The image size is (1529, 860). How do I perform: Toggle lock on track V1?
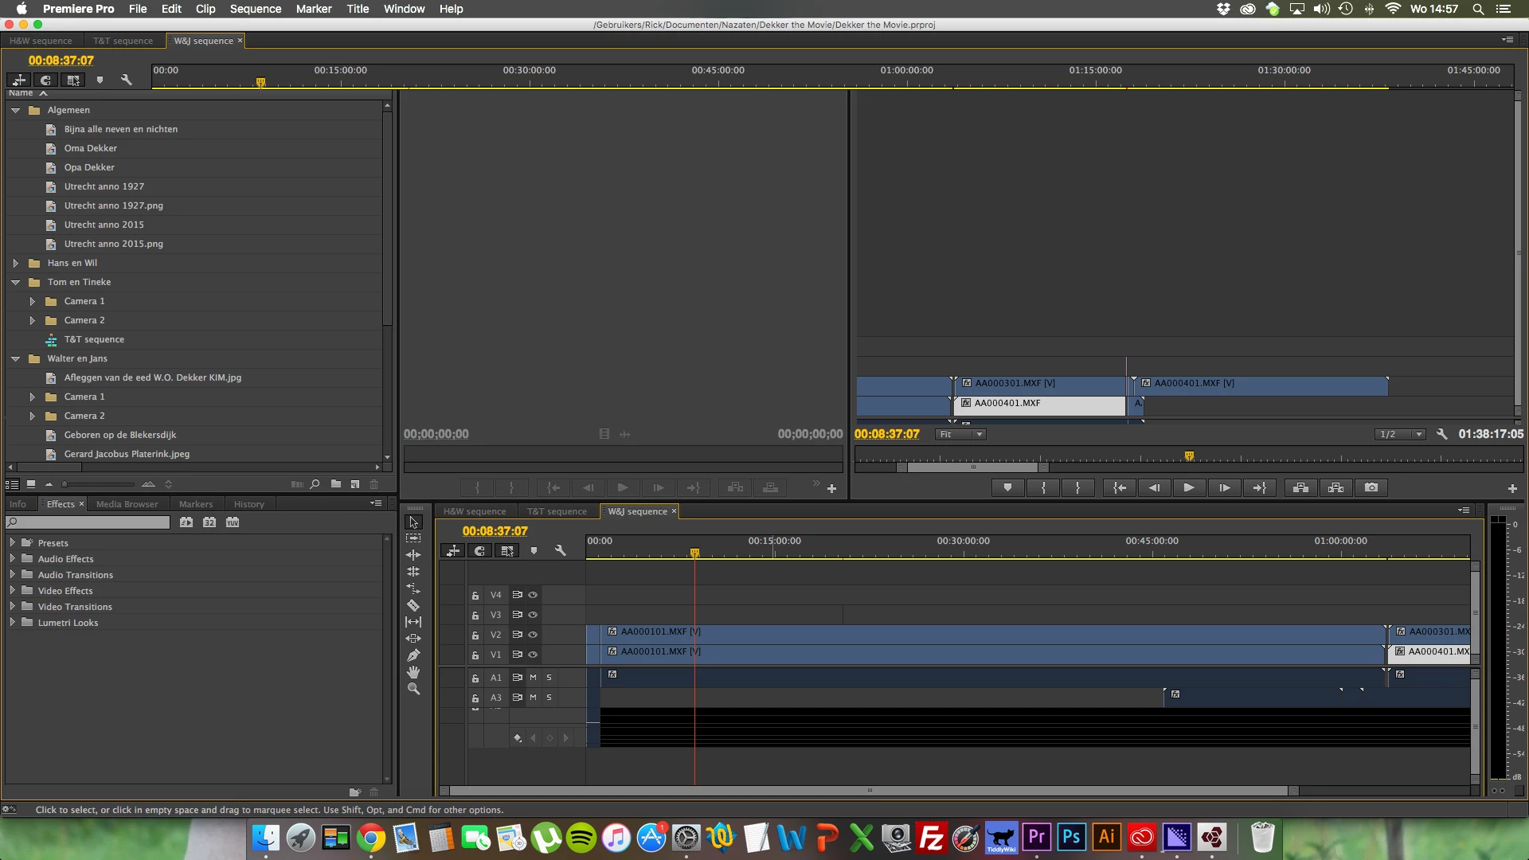[x=475, y=655]
